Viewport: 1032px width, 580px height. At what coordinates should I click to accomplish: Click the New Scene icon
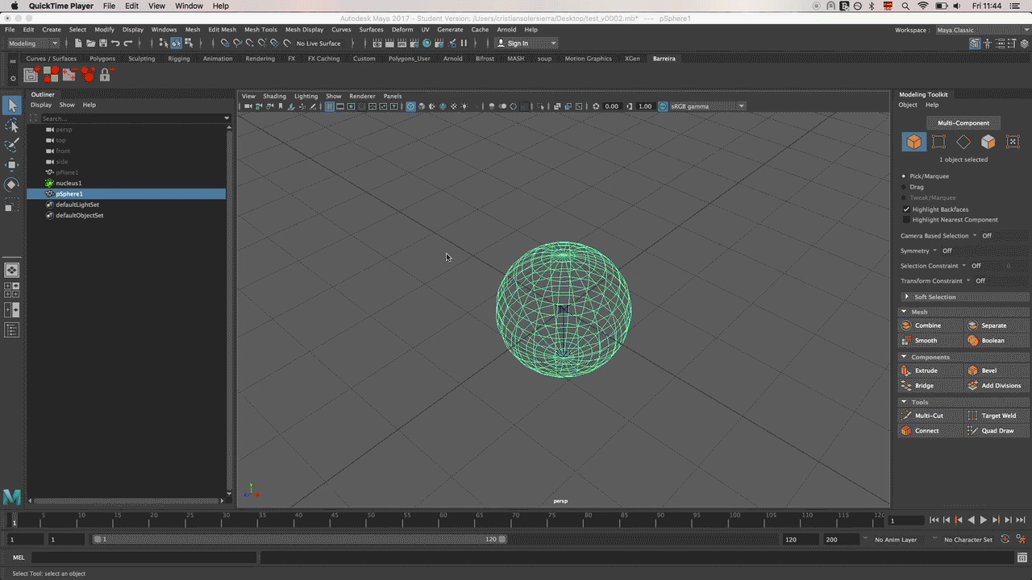[x=78, y=43]
